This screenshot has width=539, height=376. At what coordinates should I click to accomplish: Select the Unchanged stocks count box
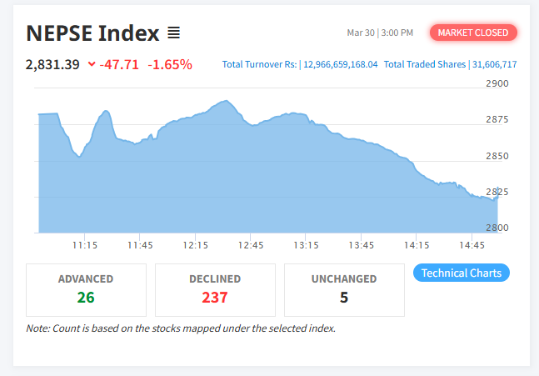point(344,289)
